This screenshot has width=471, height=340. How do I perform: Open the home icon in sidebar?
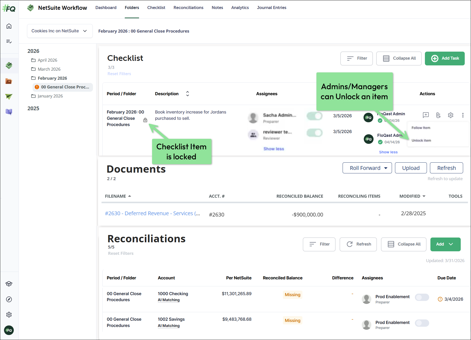9,26
